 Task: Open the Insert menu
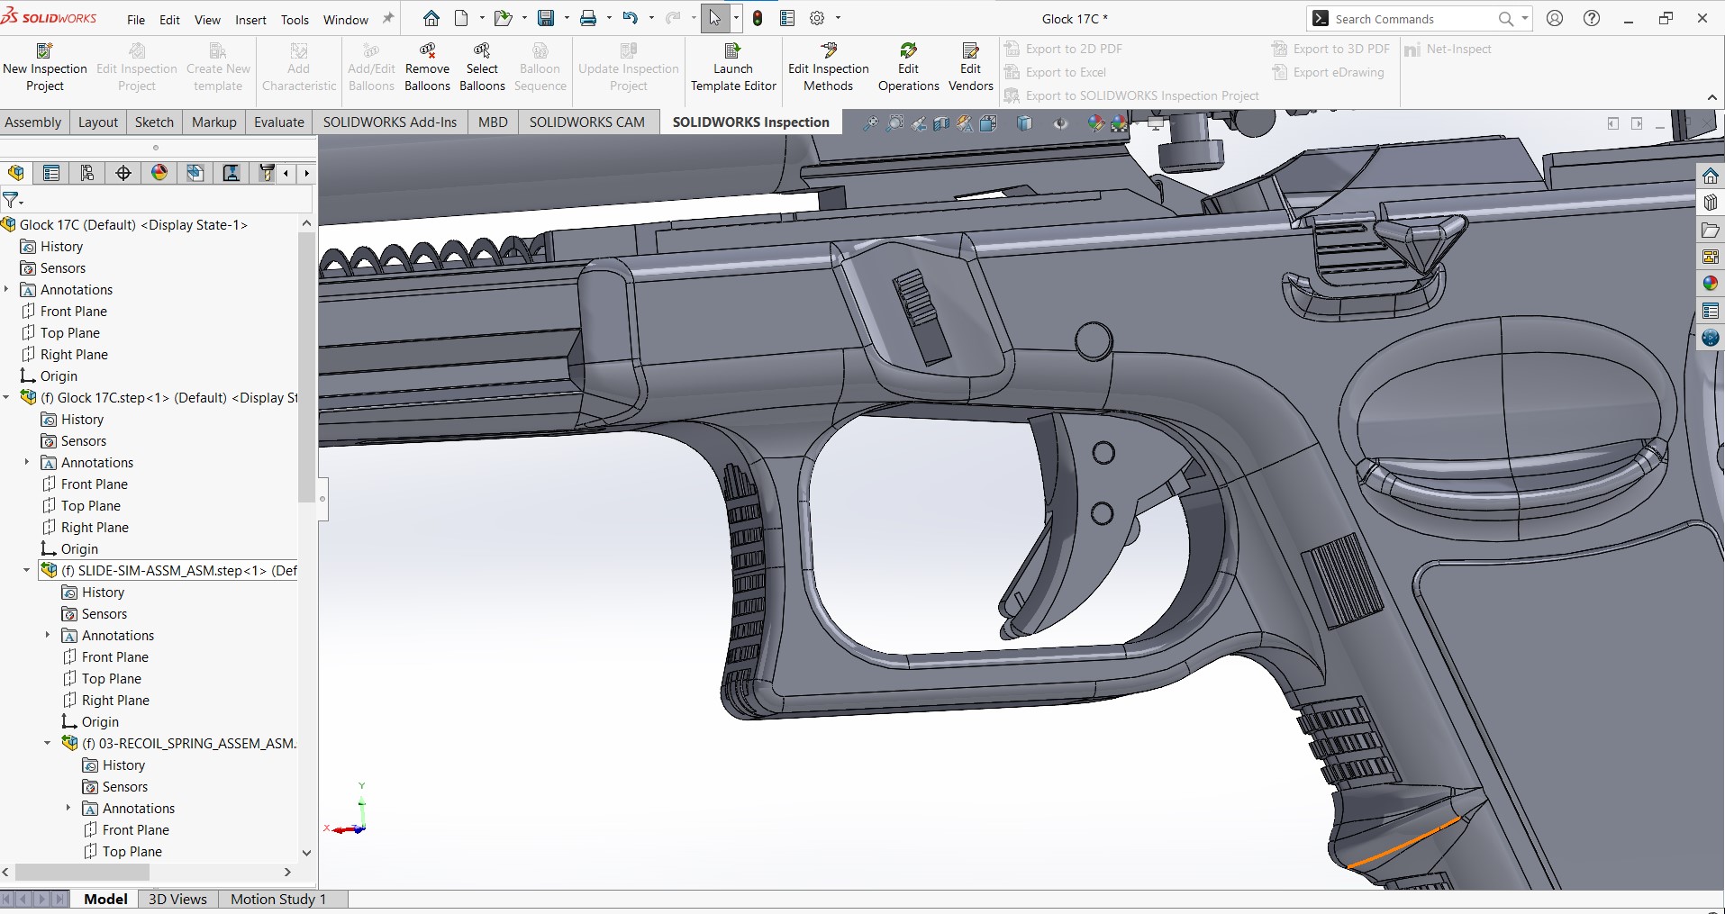tap(250, 20)
